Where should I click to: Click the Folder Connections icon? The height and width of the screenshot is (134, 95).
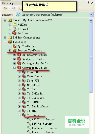10,37
